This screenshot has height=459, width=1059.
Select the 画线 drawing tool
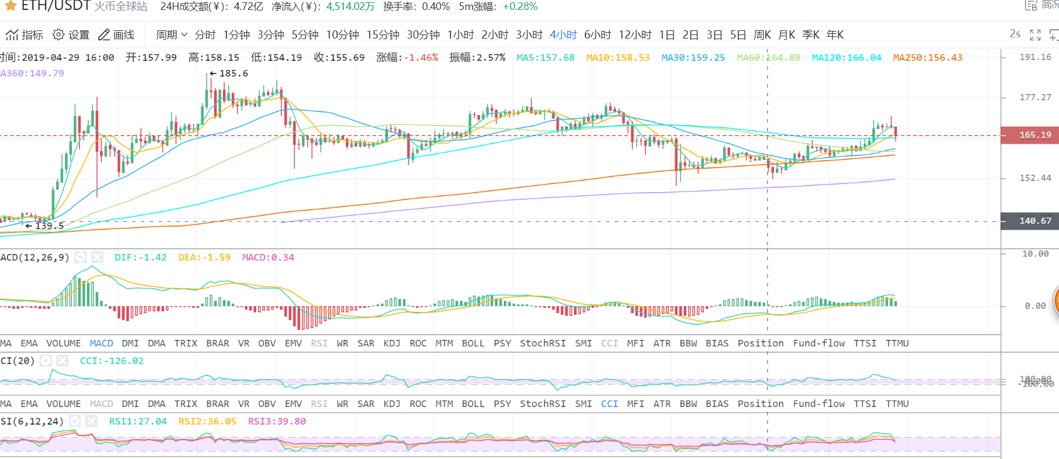click(116, 35)
